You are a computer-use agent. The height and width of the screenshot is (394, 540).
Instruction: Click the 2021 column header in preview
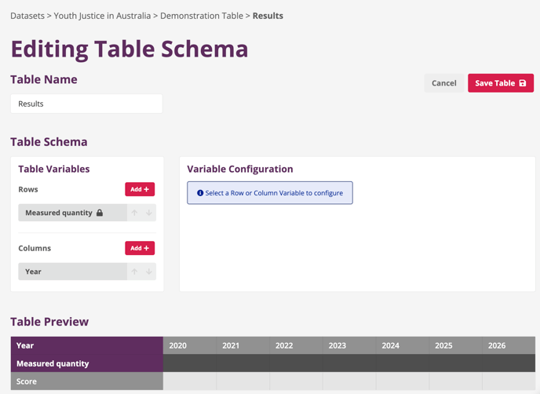[x=243, y=345]
